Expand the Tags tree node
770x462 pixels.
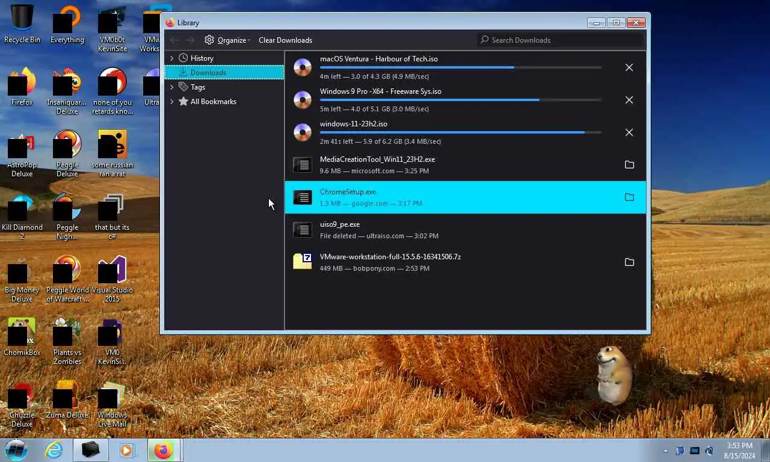(171, 87)
